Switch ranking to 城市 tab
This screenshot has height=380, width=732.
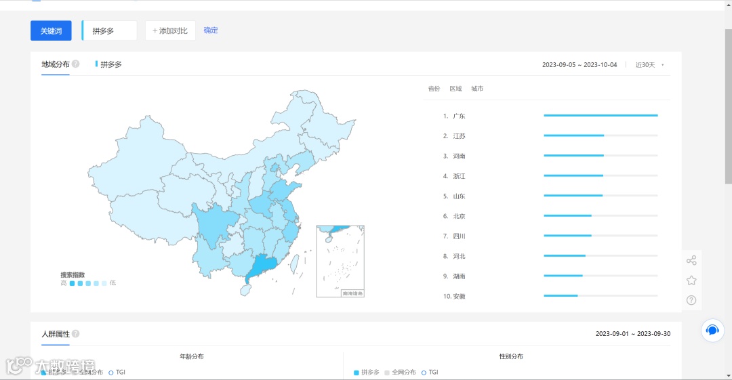[476, 89]
